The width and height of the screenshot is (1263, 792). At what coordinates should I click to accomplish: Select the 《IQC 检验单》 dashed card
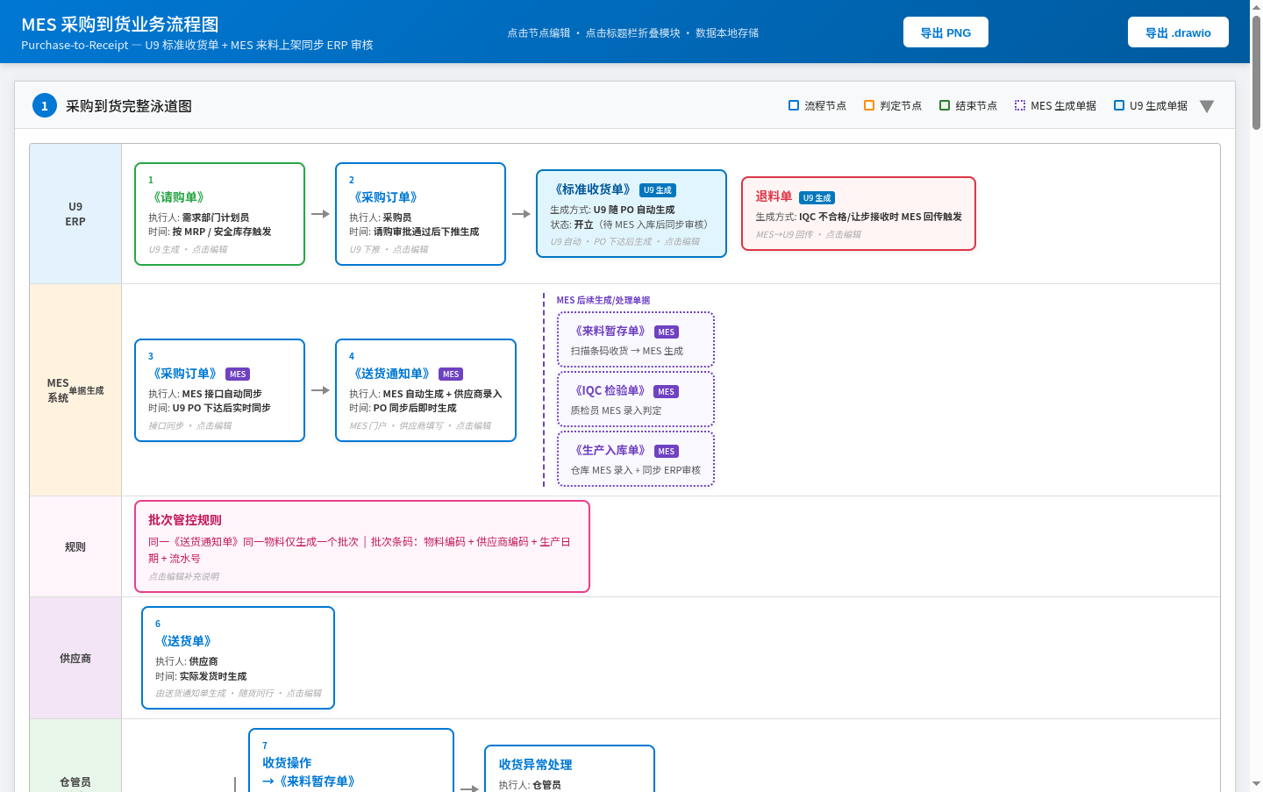(636, 399)
